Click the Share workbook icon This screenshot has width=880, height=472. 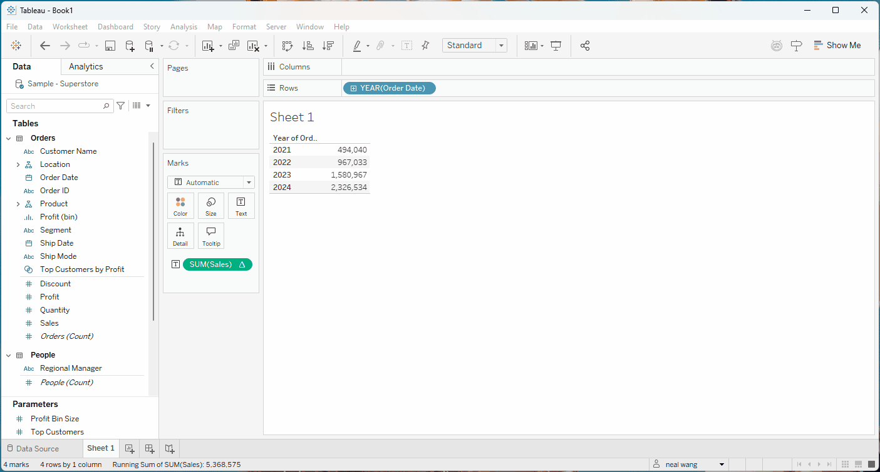point(585,46)
